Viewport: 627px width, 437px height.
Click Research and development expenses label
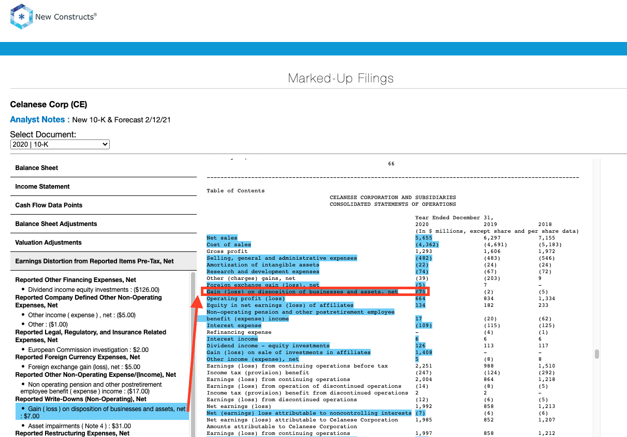pyautogui.click(x=263, y=272)
